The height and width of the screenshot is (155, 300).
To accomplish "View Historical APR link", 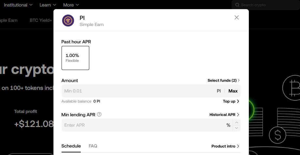I will click(224, 115).
